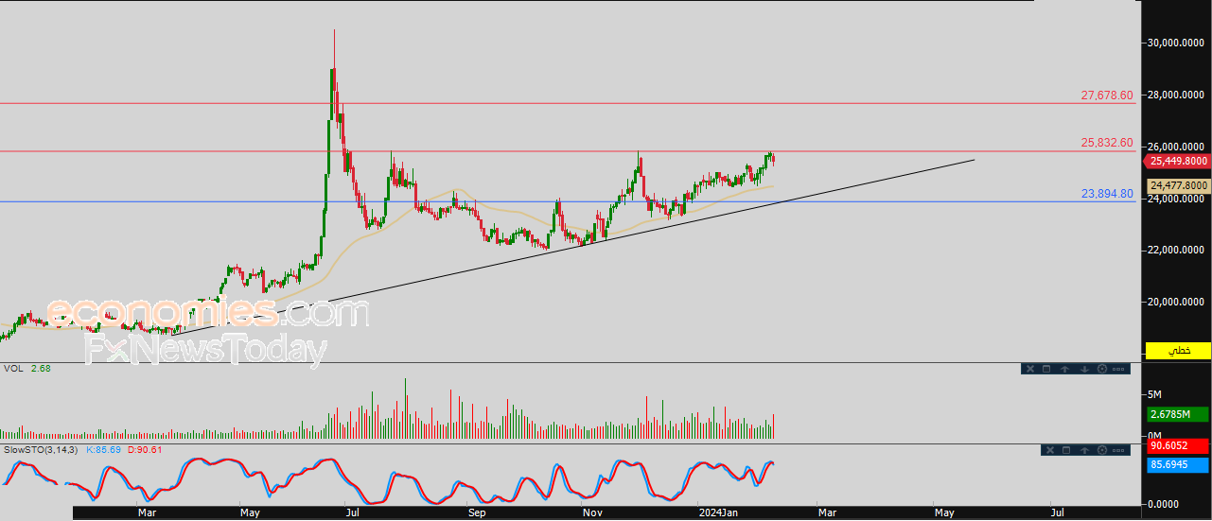The height and width of the screenshot is (521, 1212).
Task: Select the 23,894.80 blue support line label
Action: pos(1106,194)
